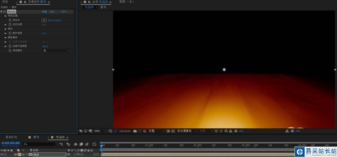Click the source point crosshair picker button
The image size is (337, 157).
(44, 20)
